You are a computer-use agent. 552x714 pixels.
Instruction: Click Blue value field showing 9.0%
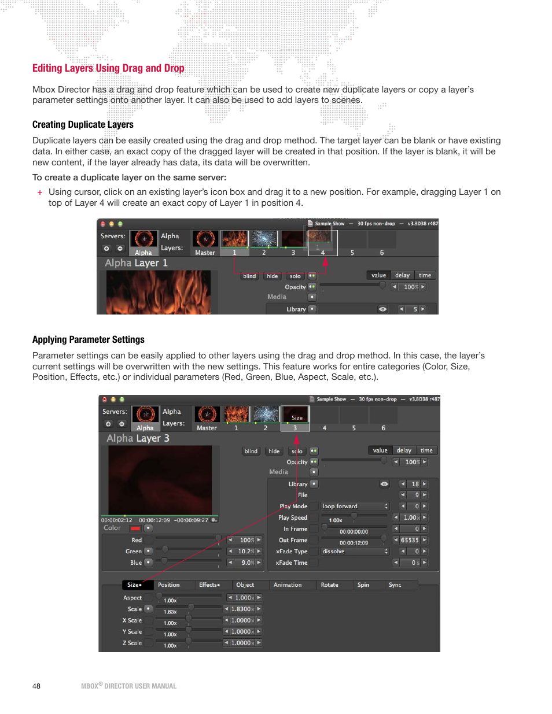pyautogui.click(x=245, y=563)
